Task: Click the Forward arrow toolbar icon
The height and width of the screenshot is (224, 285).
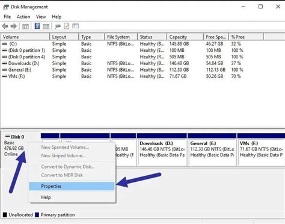Action: click(x=14, y=26)
